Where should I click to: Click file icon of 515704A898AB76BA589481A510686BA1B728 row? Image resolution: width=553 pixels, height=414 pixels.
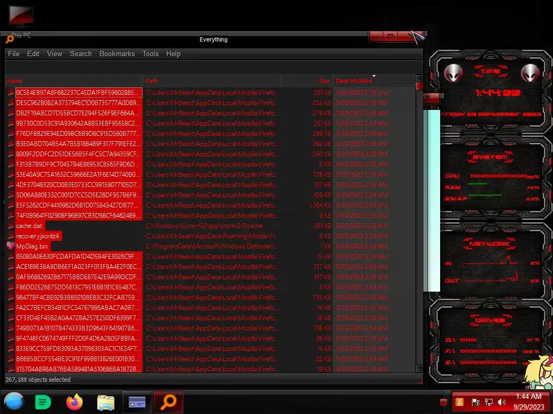11,369
